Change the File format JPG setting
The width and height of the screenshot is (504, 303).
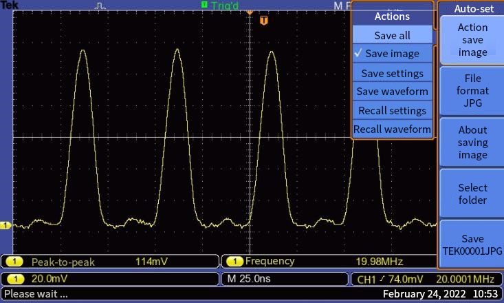472,91
